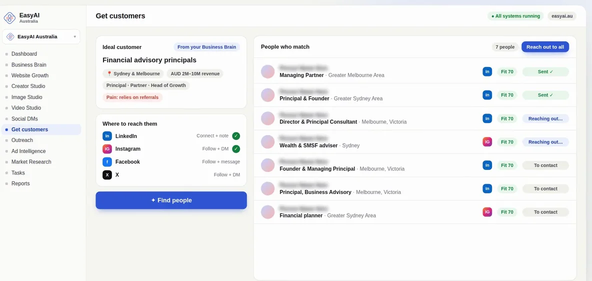Click Reach out to all button
This screenshot has height=281, width=592.
pyautogui.click(x=545, y=47)
